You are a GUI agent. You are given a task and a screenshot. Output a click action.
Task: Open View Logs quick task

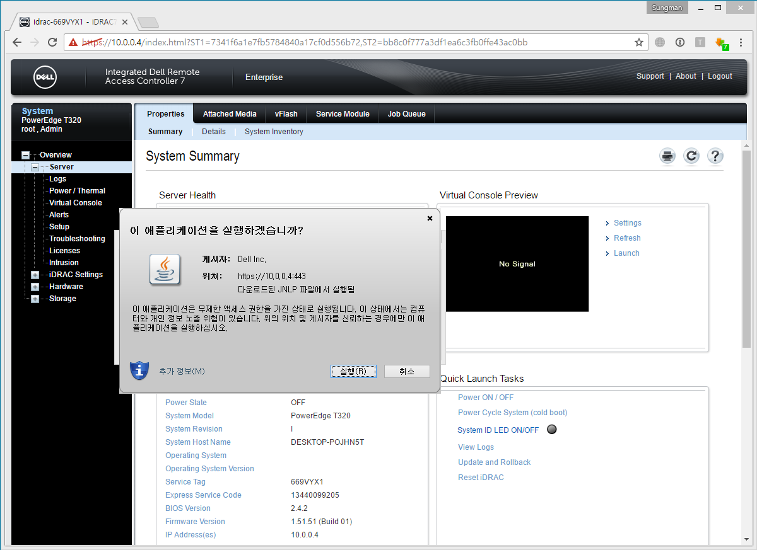coord(476,447)
